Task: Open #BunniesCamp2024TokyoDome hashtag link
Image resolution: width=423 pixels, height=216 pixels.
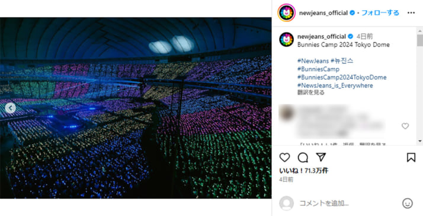Action: point(342,77)
